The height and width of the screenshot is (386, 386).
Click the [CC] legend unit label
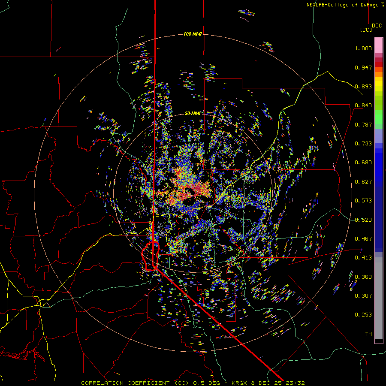[x=366, y=30]
